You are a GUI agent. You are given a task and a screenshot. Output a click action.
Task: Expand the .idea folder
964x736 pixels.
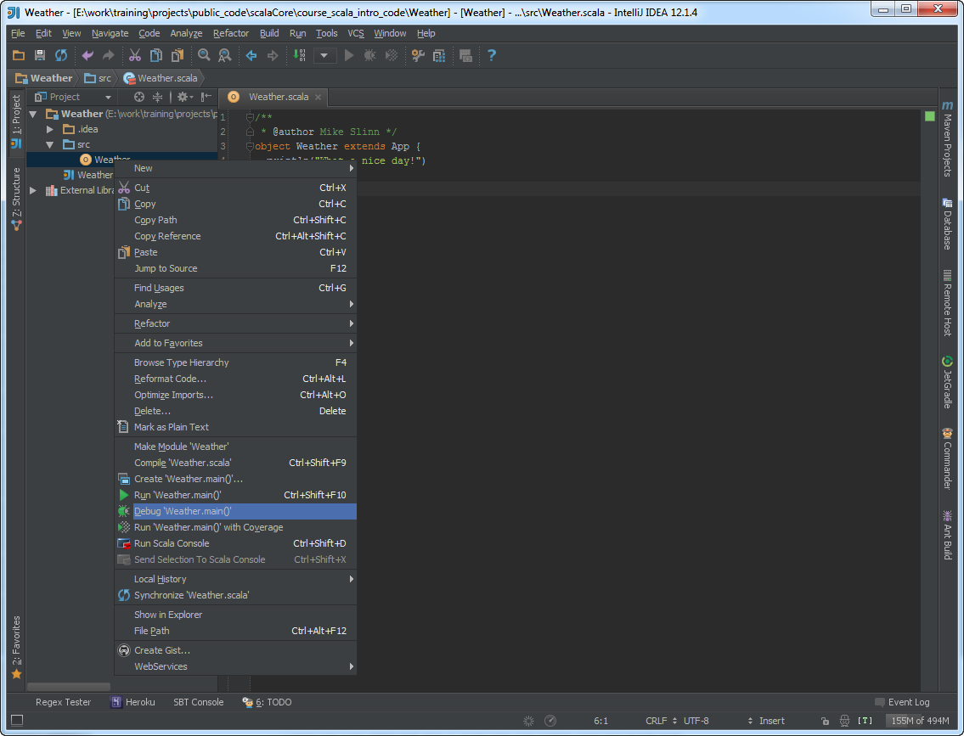tap(50, 129)
